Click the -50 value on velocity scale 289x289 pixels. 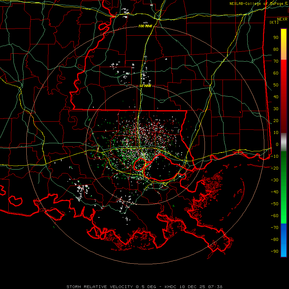click(x=275, y=204)
